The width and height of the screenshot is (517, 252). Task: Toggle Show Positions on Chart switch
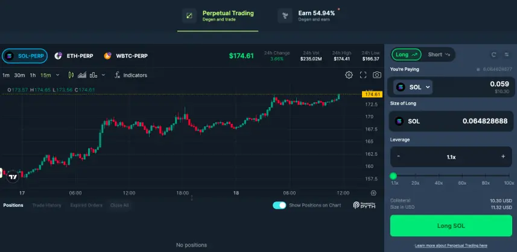click(x=279, y=205)
